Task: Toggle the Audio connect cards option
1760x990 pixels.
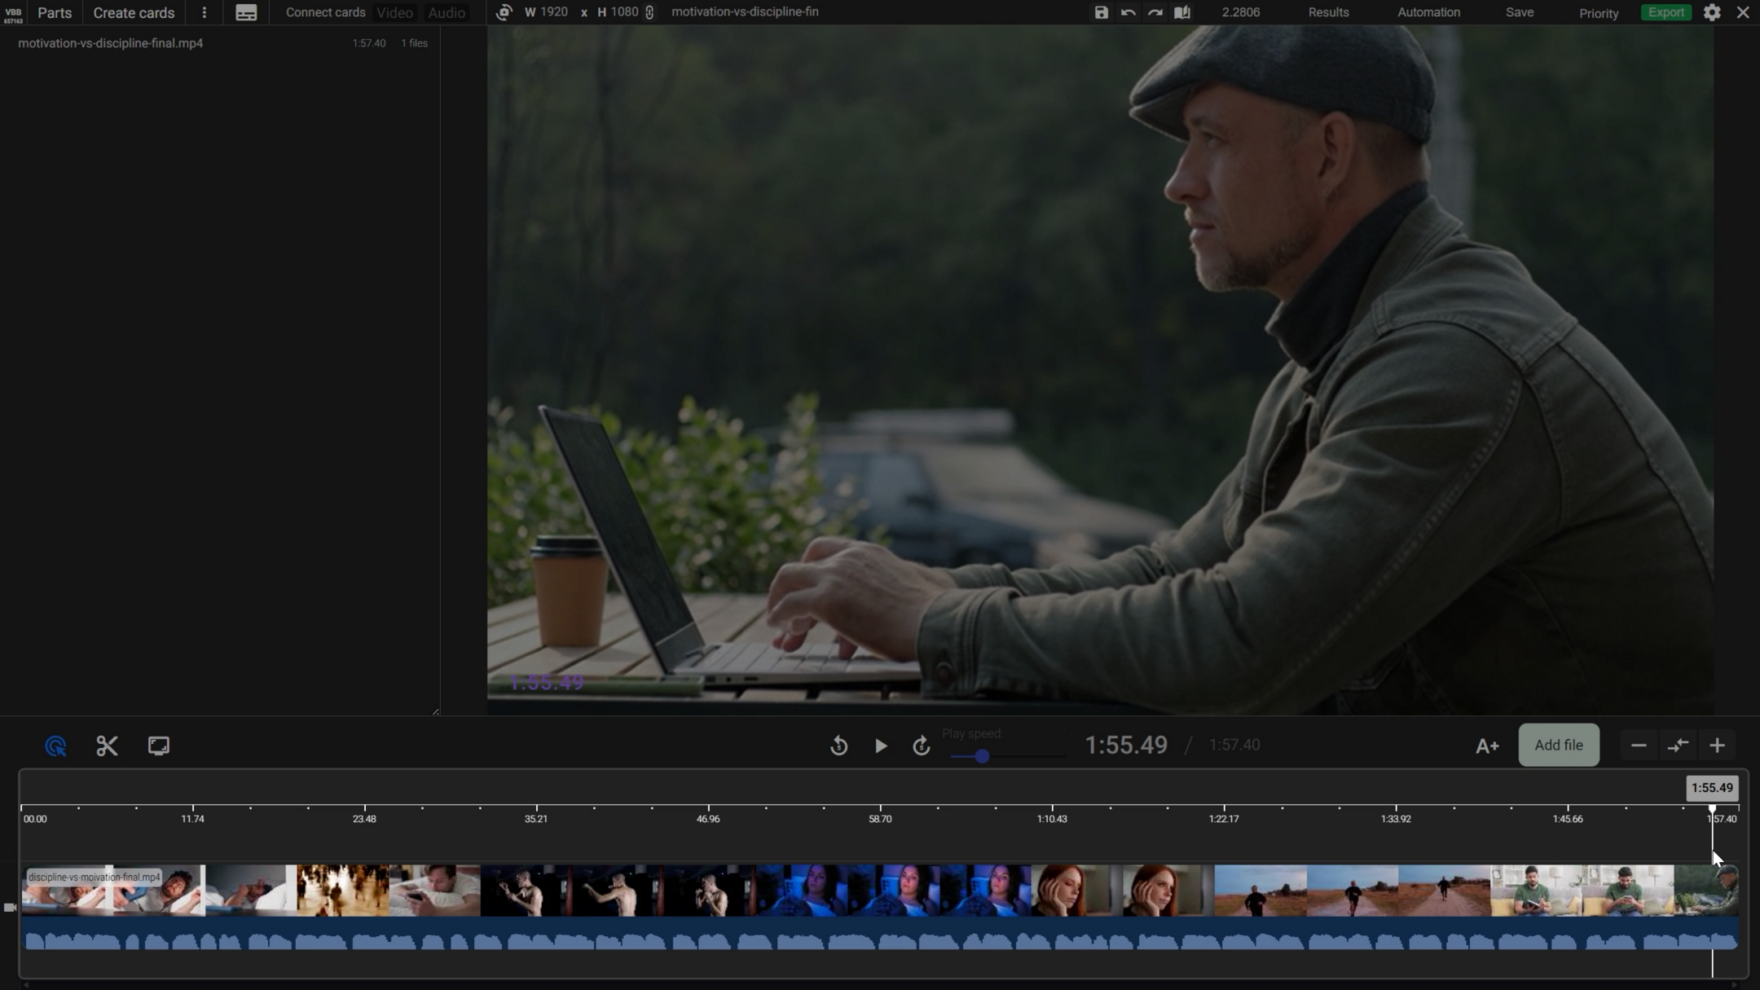Action: (x=447, y=12)
